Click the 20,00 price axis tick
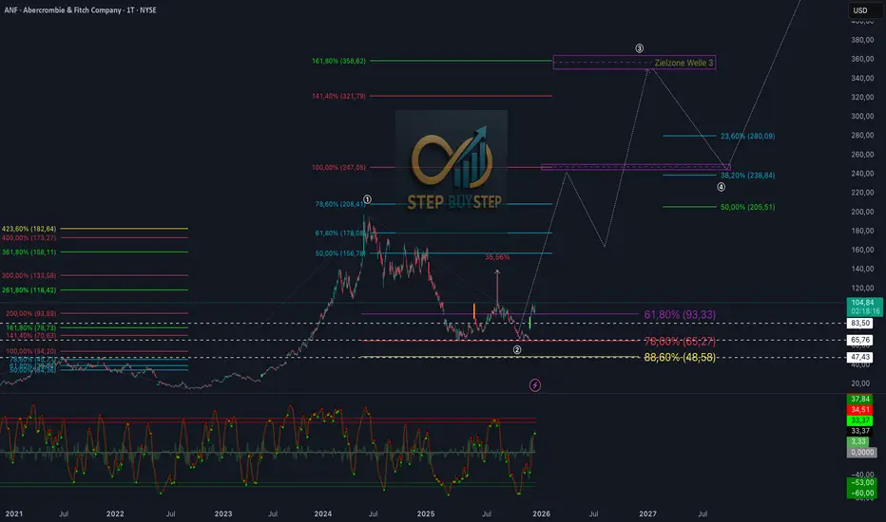The width and height of the screenshot is (886, 522). [860, 383]
